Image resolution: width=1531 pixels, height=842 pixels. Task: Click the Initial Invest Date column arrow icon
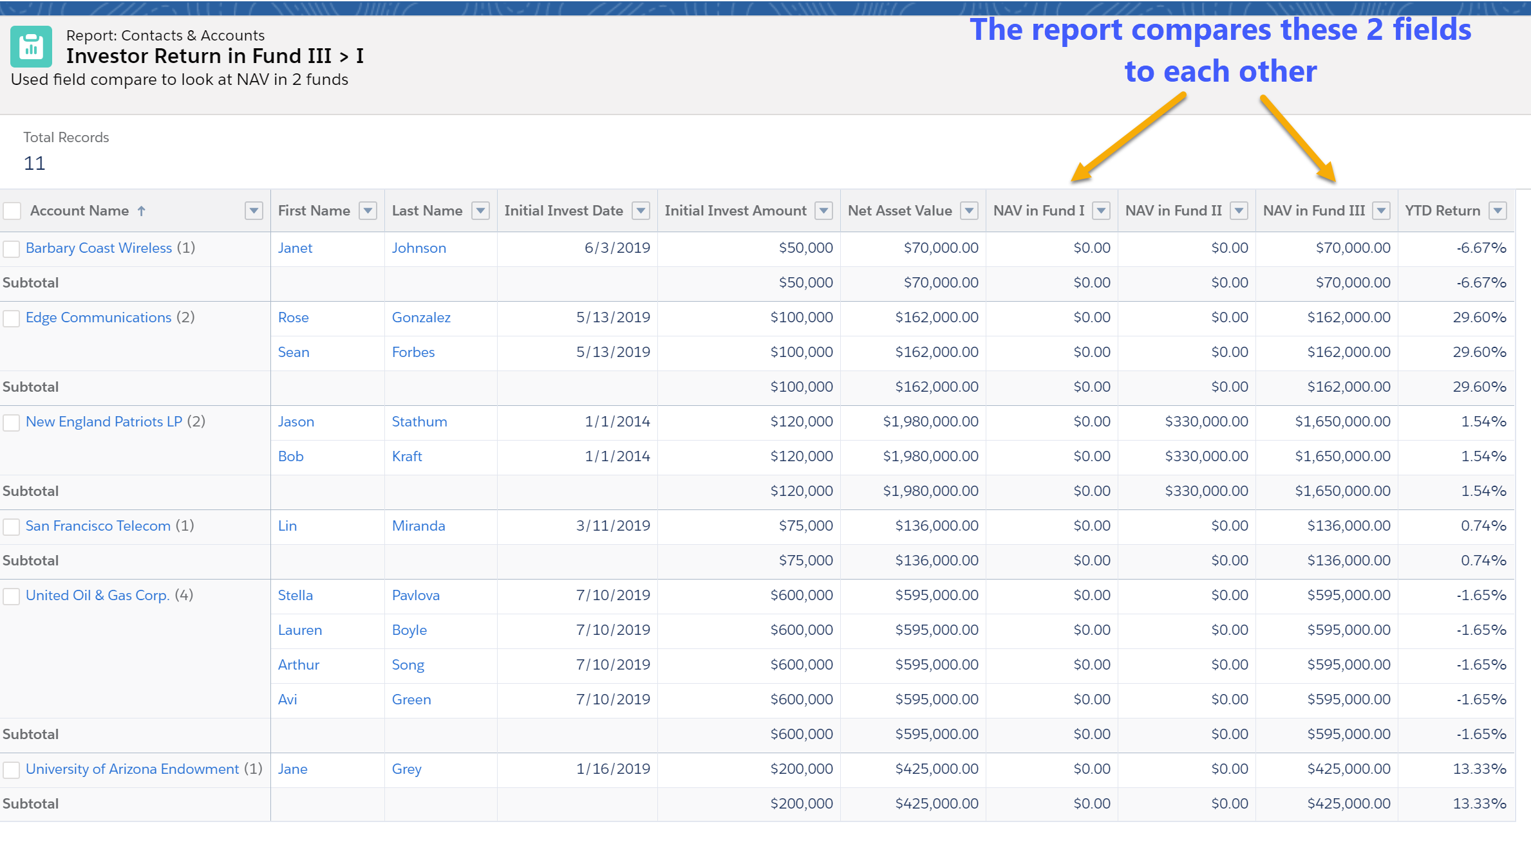[641, 211]
